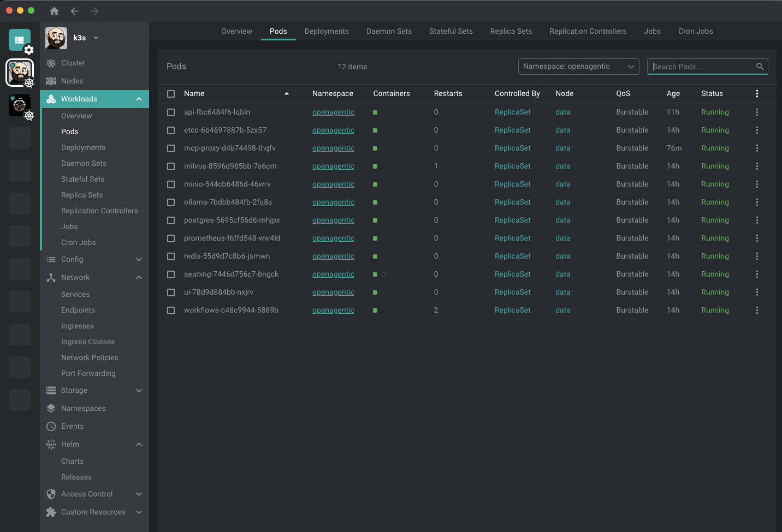Expand the Config section chevron
The height and width of the screenshot is (532, 782).
pyautogui.click(x=139, y=259)
